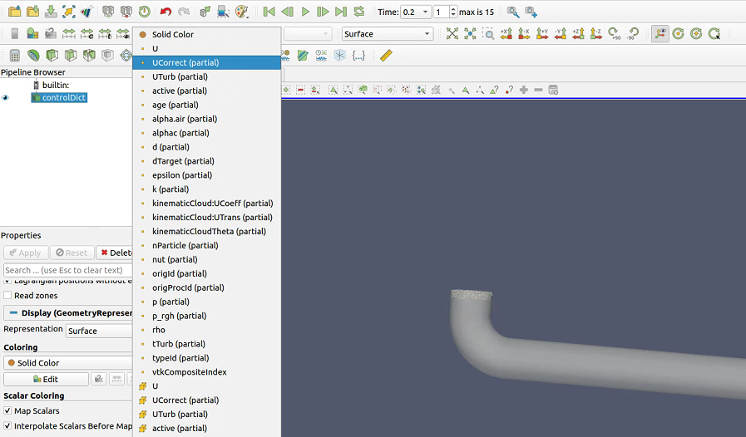Open the Representation Surface dropdown in Properties
The width and height of the screenshot is (746, 437).
coord(99,331)
